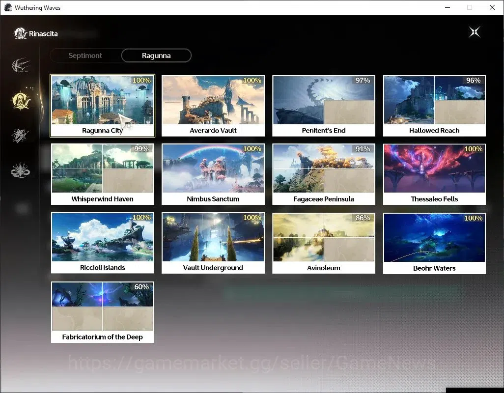Click the Wuthering Waves title bar app icon
Viewport: 504px width, 393px height.
(x=8, y=7)
